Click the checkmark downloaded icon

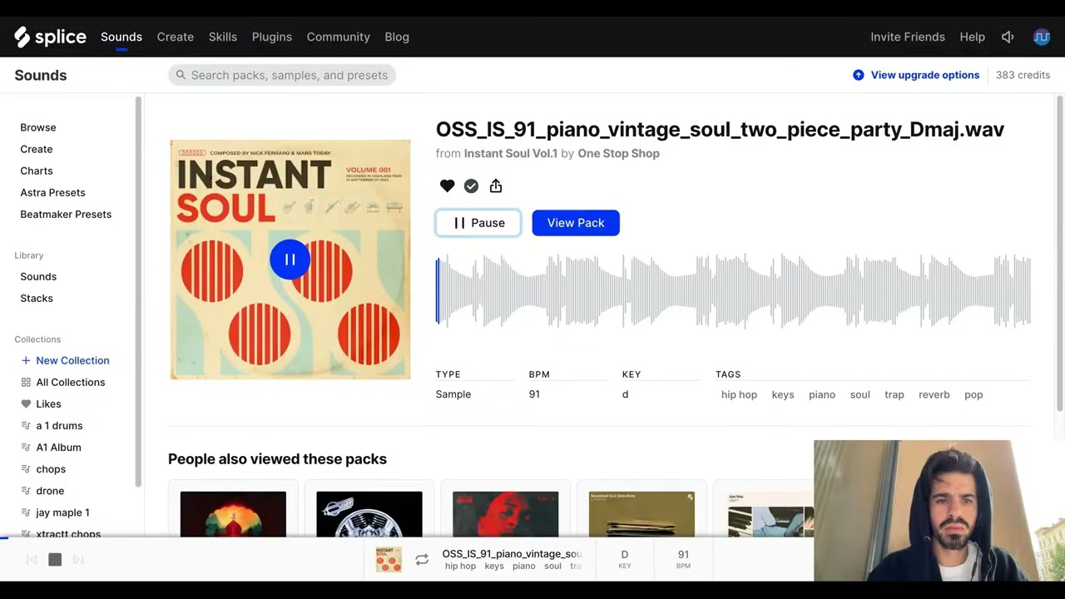click(471, 186)
